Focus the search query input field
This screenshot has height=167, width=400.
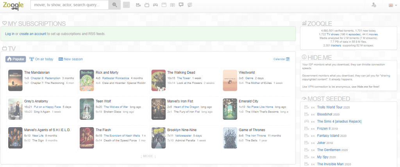pos(70,5)
